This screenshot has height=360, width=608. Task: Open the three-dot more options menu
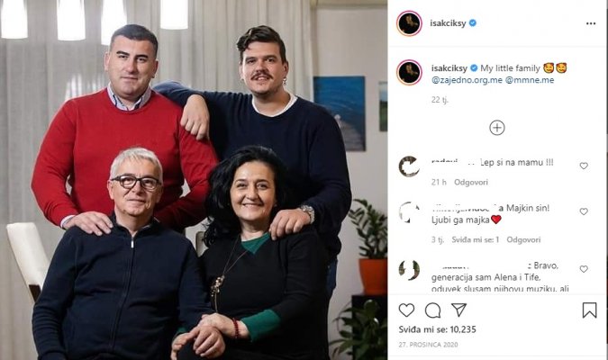tap(591, 23)
